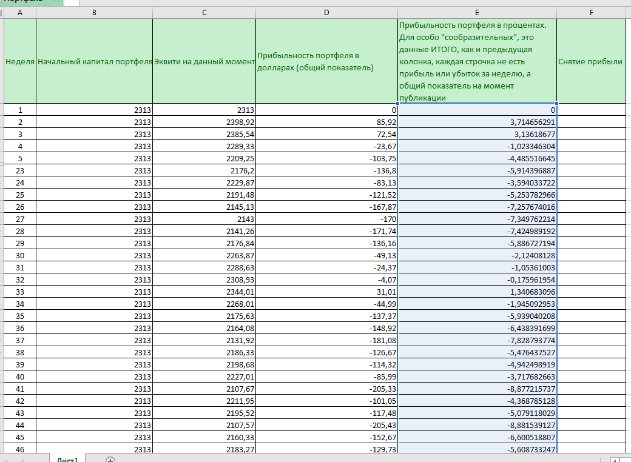
Task: Click horizontal scrollbar left arrow
Action: pos(614,458)
